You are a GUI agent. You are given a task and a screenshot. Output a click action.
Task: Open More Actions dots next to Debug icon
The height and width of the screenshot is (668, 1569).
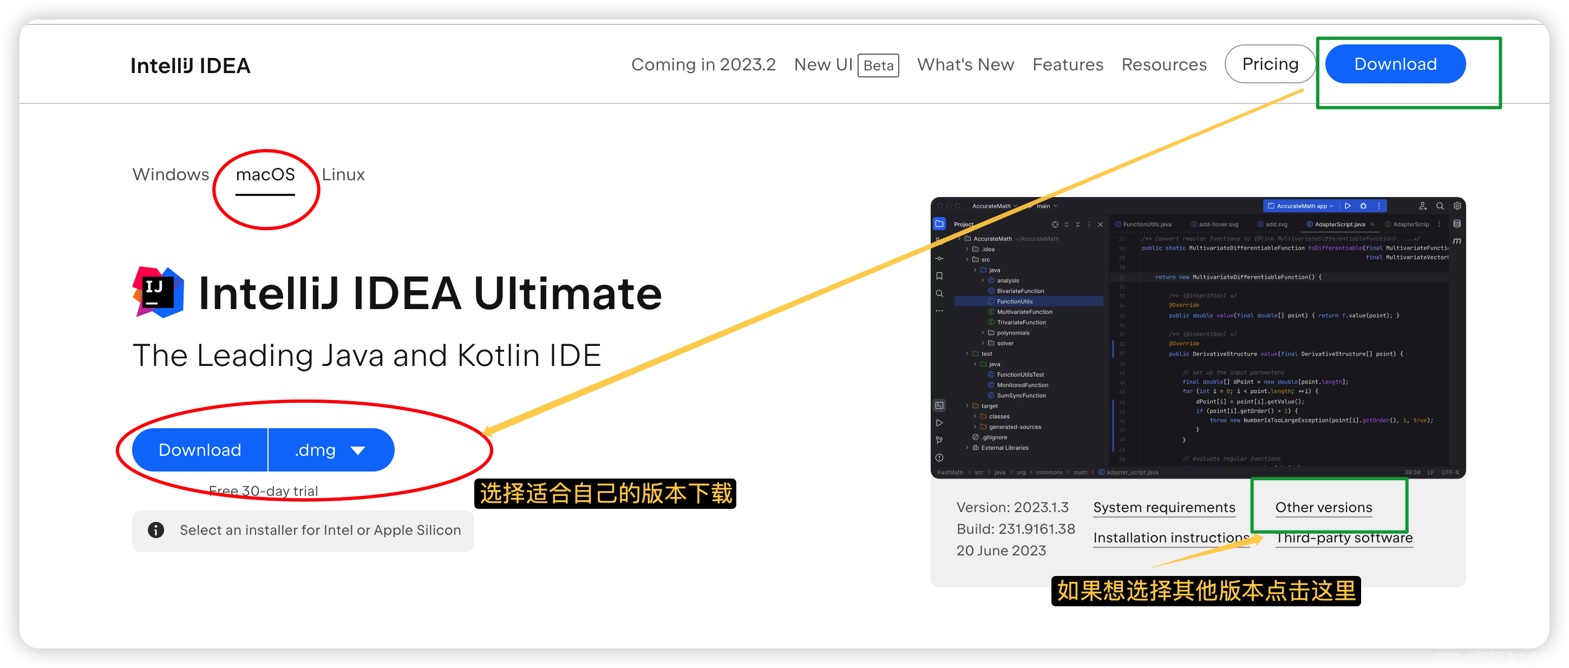(1379, 206)
